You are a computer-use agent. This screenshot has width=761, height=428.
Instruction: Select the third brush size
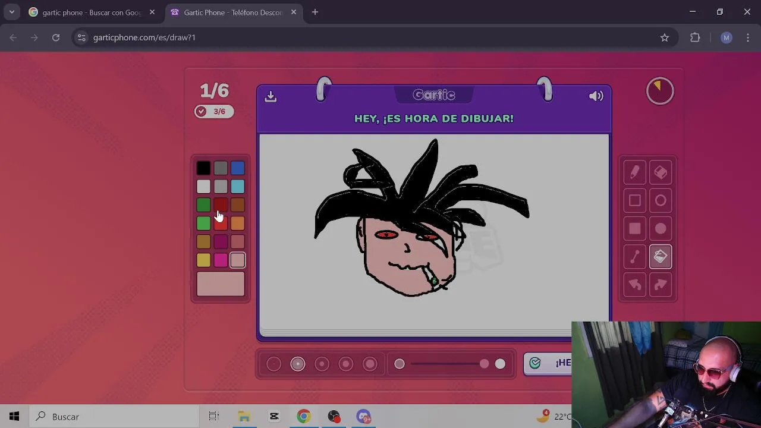tap(322, 364)
